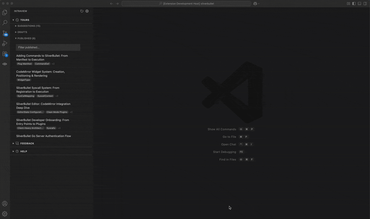Click the Filter published input field

(48, 47)
